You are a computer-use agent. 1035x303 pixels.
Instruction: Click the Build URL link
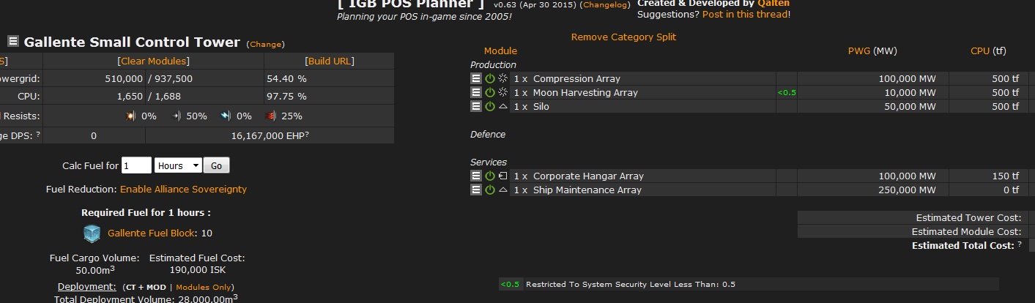click(330, 61)
